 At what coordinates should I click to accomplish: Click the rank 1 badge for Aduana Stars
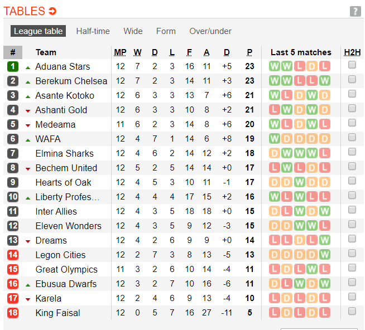tap(13, 66)
